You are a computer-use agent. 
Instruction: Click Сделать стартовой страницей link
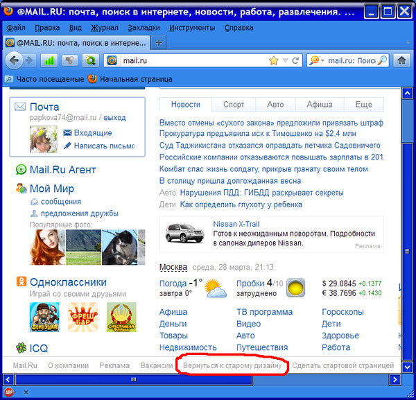(x=343, y=365)
